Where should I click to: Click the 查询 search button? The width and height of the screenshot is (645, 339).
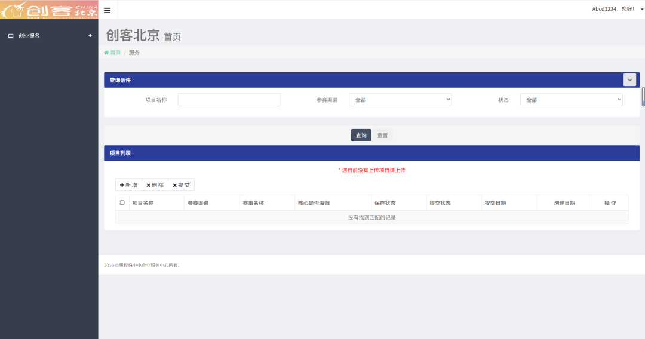pyautogui.click(x=361, y=135)
